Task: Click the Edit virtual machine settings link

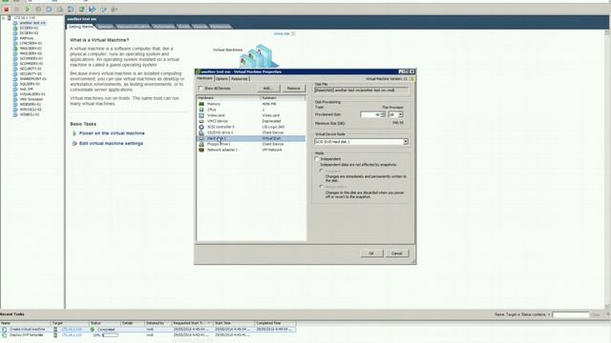Action: tap(111, 144)
